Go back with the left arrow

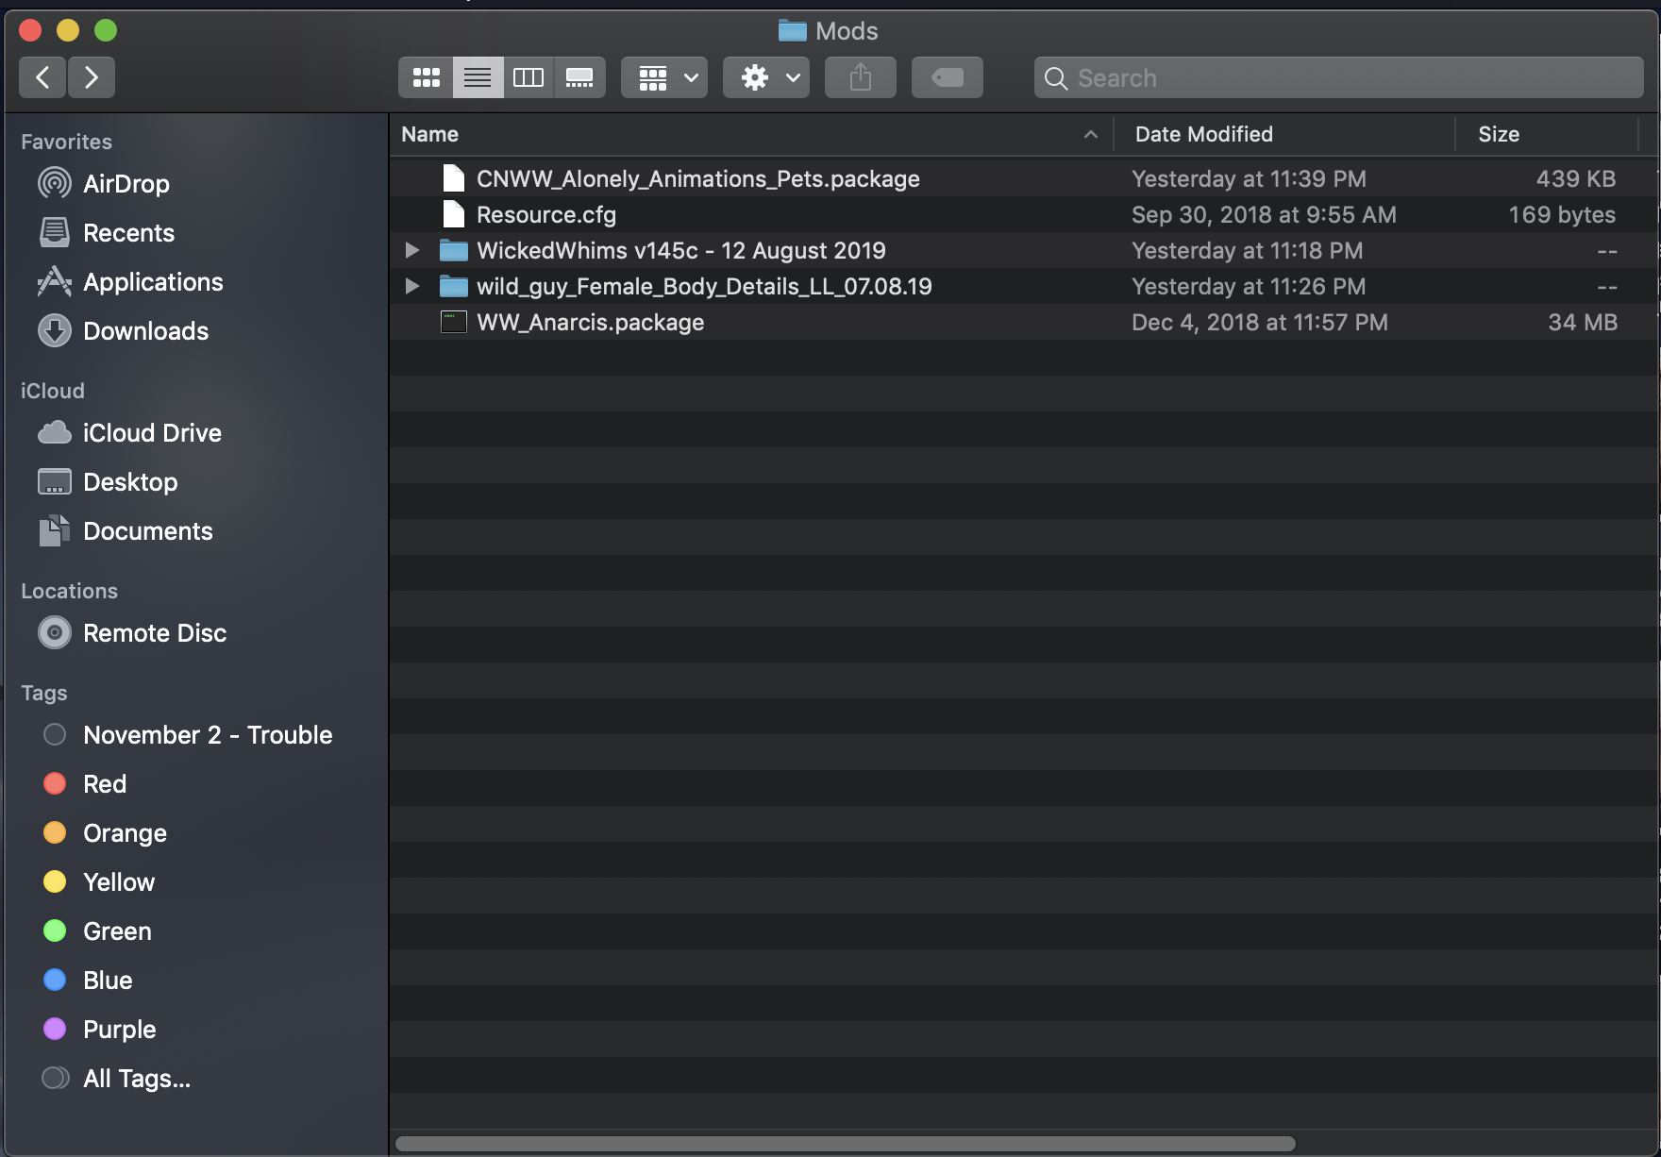click(x=42, y=77)
